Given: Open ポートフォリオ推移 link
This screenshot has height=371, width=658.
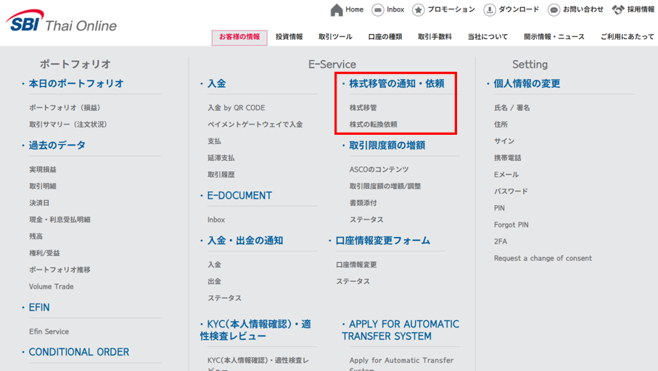Looking at the screenshot, I should (59, 270).
